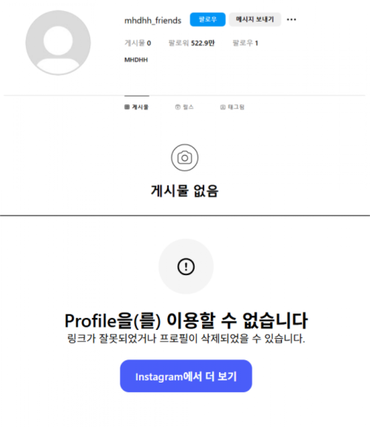The width and height of the screenshot is (370, 427).
Task: Open the 팔로워 522.9만 followers list
Action: click(191, 43)
